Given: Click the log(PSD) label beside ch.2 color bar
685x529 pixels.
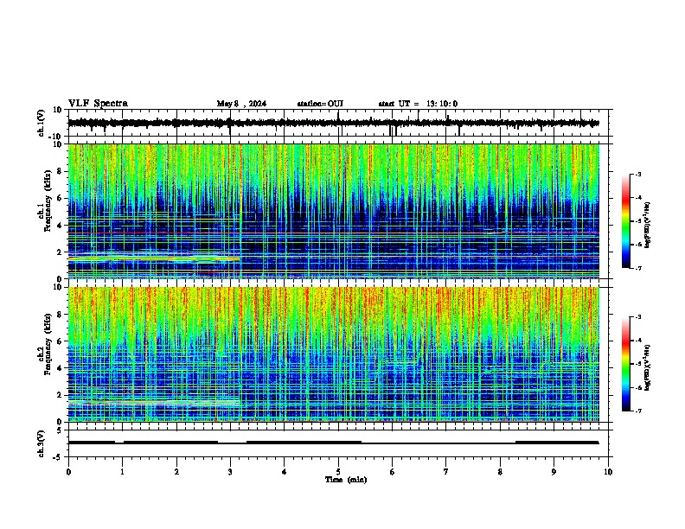Looking at the screenshot, I should click(x=648, y=367).
